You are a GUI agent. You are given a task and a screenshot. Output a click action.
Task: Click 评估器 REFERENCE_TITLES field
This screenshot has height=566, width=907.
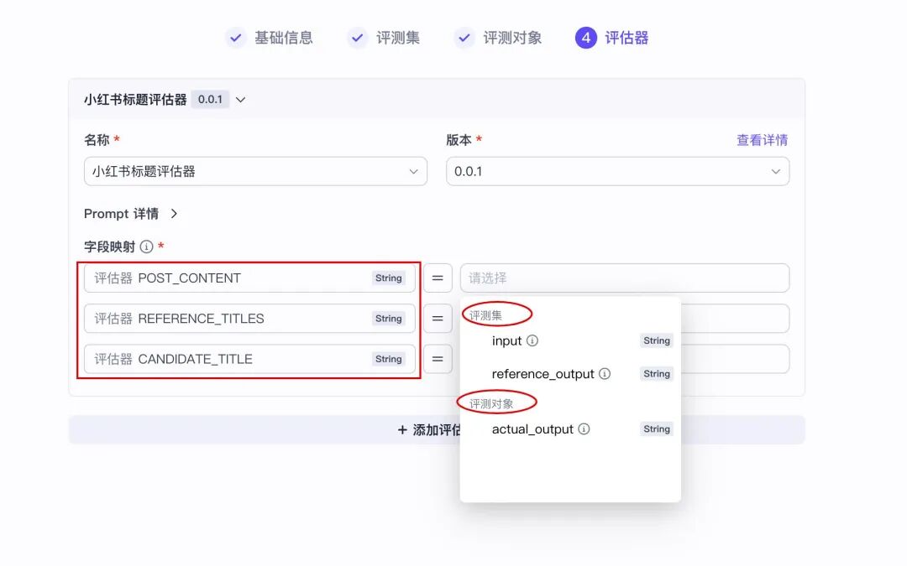tap(249, 319)
